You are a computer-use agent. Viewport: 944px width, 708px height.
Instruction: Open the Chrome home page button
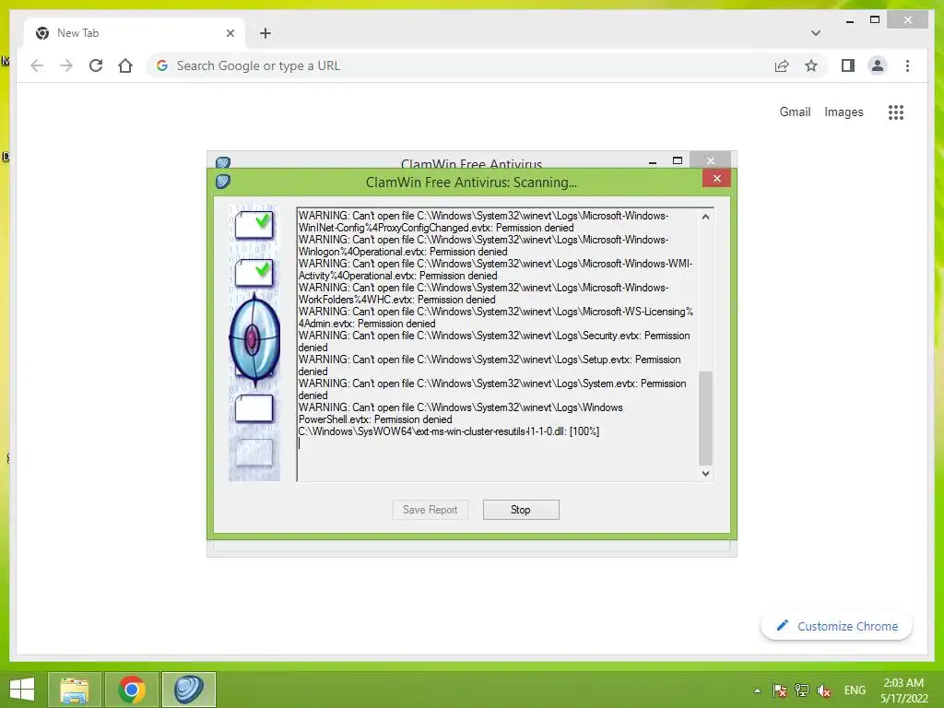coord(125,65)
